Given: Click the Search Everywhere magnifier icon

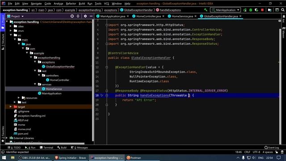Looking at the screenshot, I should coord(283,10).
